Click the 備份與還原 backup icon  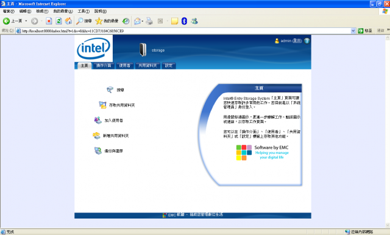[x=97, y=150]
